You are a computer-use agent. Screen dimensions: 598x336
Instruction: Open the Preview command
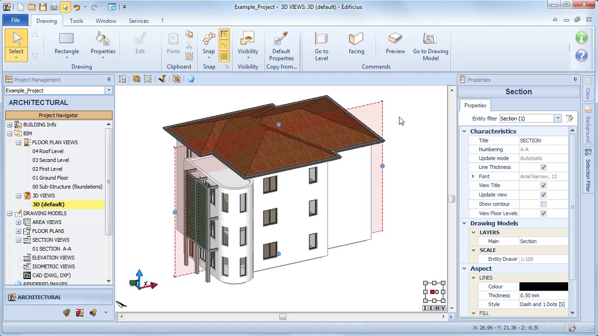point(395,44)
